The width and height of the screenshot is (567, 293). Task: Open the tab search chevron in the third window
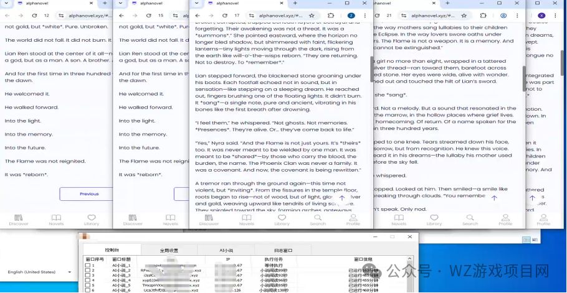pyautogui.click(x=197, y=3)
